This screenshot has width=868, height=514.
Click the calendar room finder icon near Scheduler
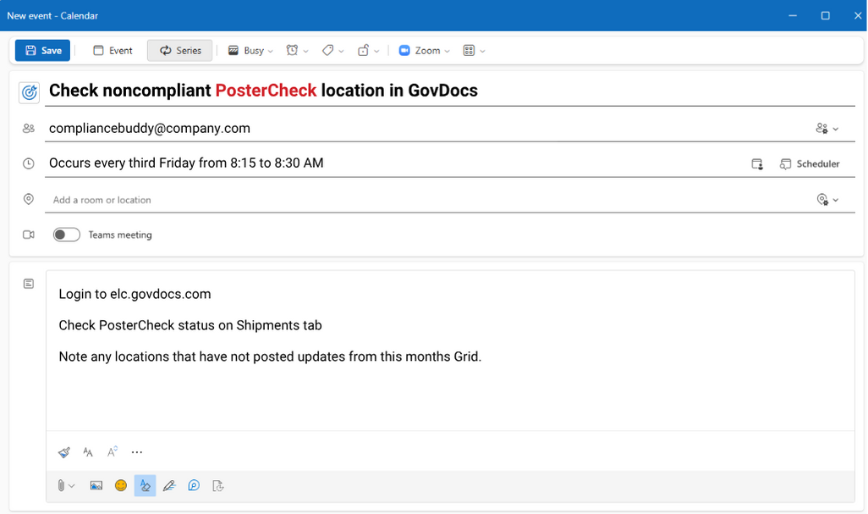click(757, 164)
